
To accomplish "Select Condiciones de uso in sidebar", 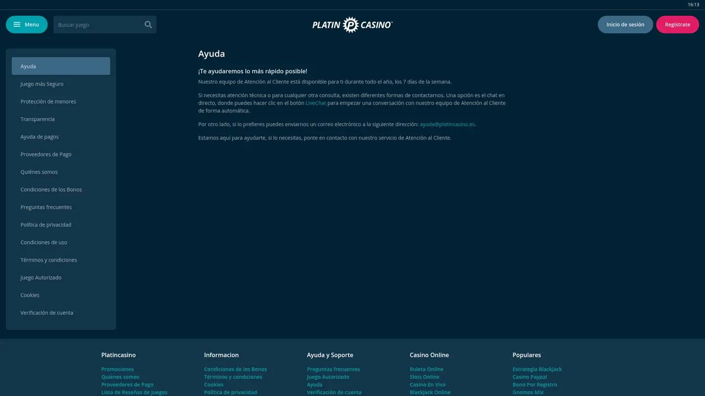I will click(x=61, y=242).
